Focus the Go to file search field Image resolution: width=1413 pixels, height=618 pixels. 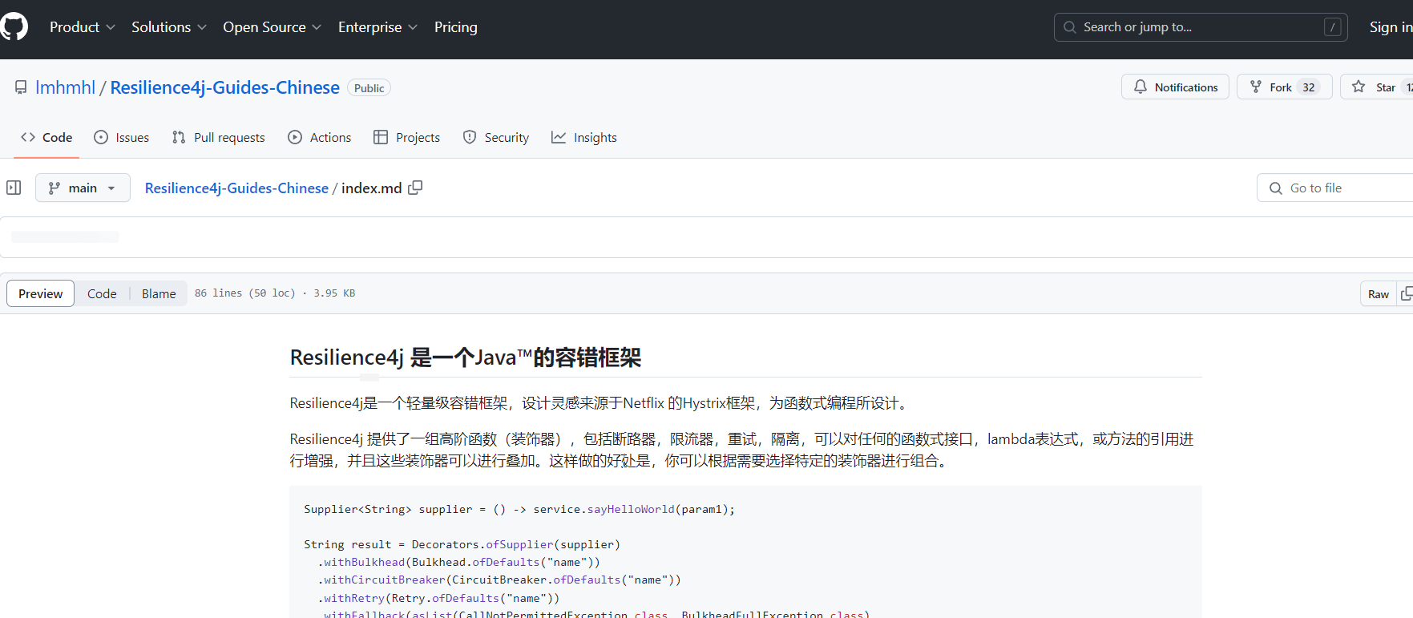click(1334, 188)
